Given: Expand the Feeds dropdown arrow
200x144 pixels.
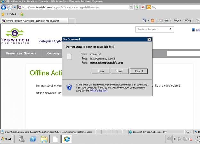Looking at the screenshot, I should click(x=157, y=20).
